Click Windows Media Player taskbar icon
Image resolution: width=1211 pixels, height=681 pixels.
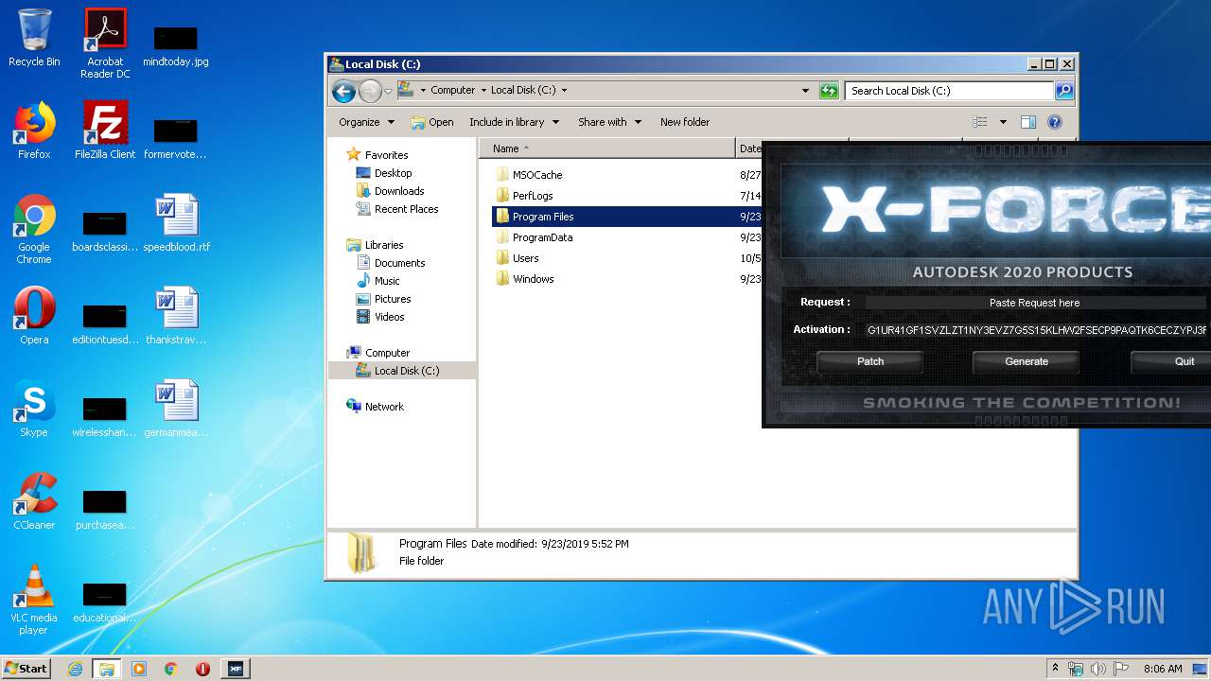[139, 669]
